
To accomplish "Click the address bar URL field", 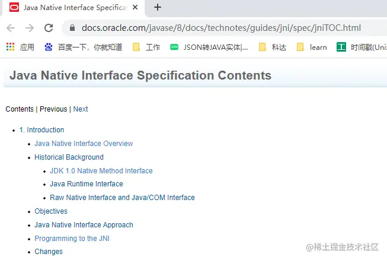I will point(220,28).
